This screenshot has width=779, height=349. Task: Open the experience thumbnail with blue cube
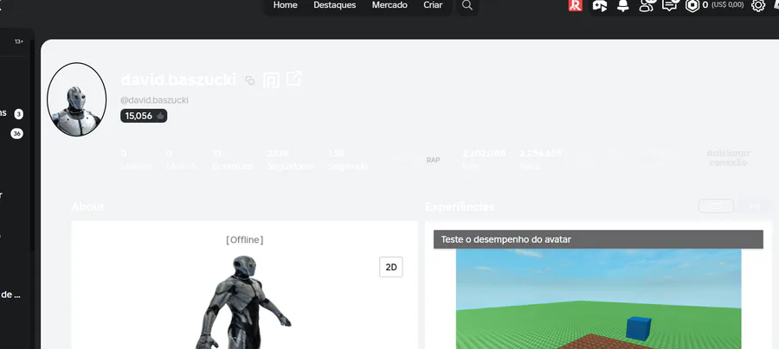coord(599,299)
